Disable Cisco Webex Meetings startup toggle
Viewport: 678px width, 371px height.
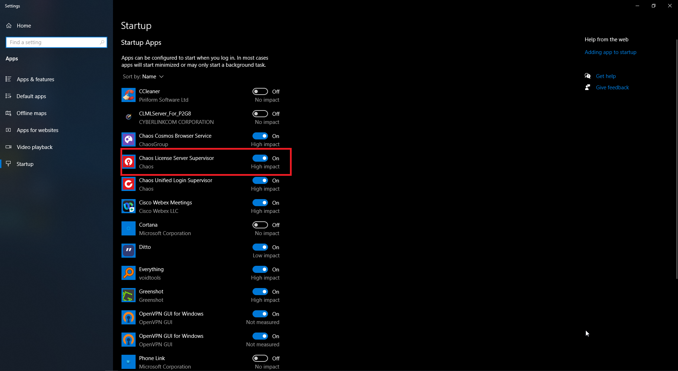[x=260, y=203]
